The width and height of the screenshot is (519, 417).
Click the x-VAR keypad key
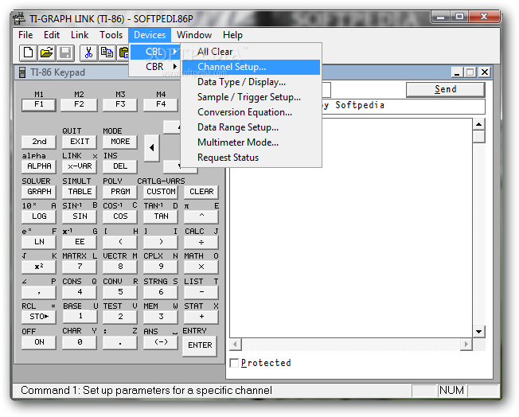[x=80, y=166]
